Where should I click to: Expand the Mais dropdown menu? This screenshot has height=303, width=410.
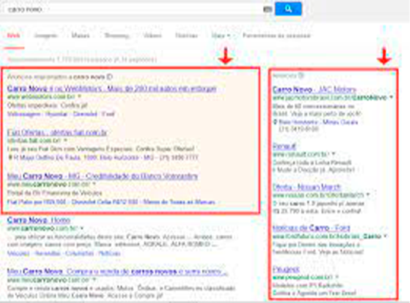221,36
